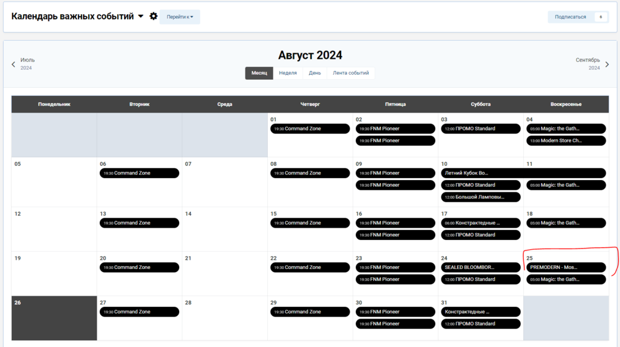Image resolution: width=620 pixels, height=347 pixels.
Task: Click the subscriber count badge showing 6
Action: click(x=601, y=17)
